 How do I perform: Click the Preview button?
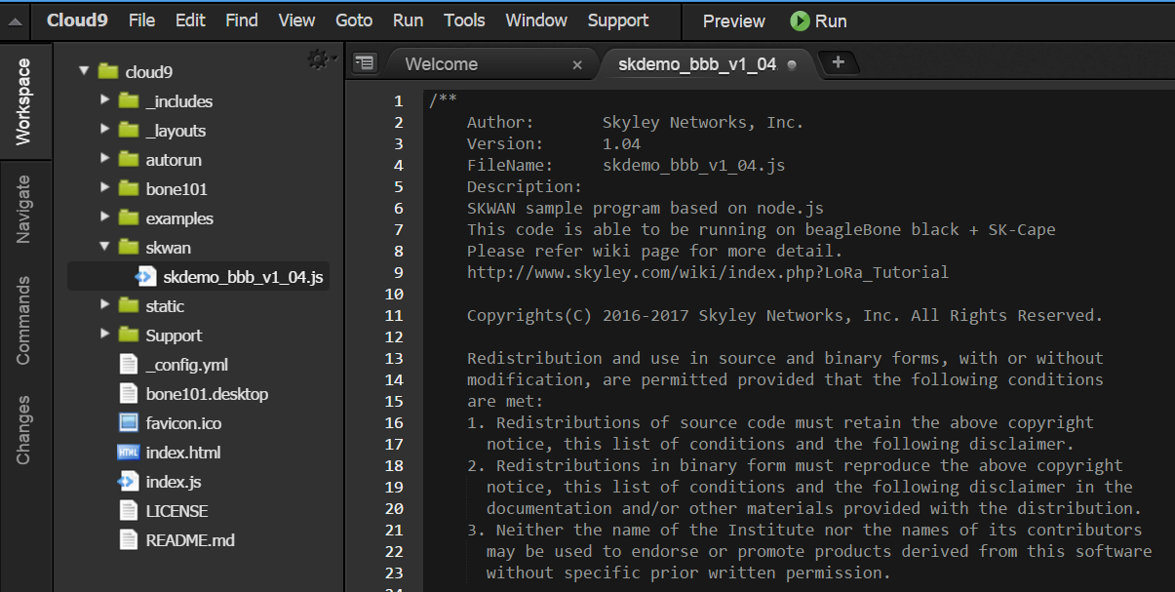point(733,20)
